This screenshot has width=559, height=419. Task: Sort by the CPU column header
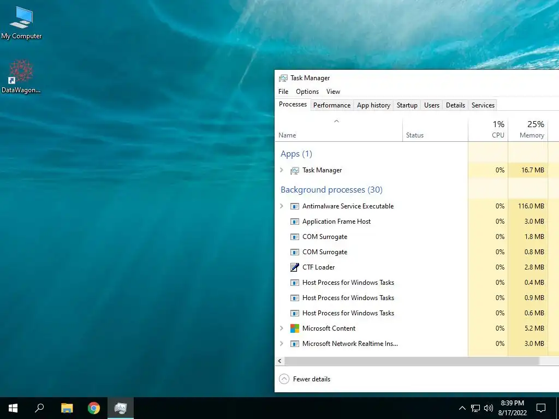click(488, 130)
